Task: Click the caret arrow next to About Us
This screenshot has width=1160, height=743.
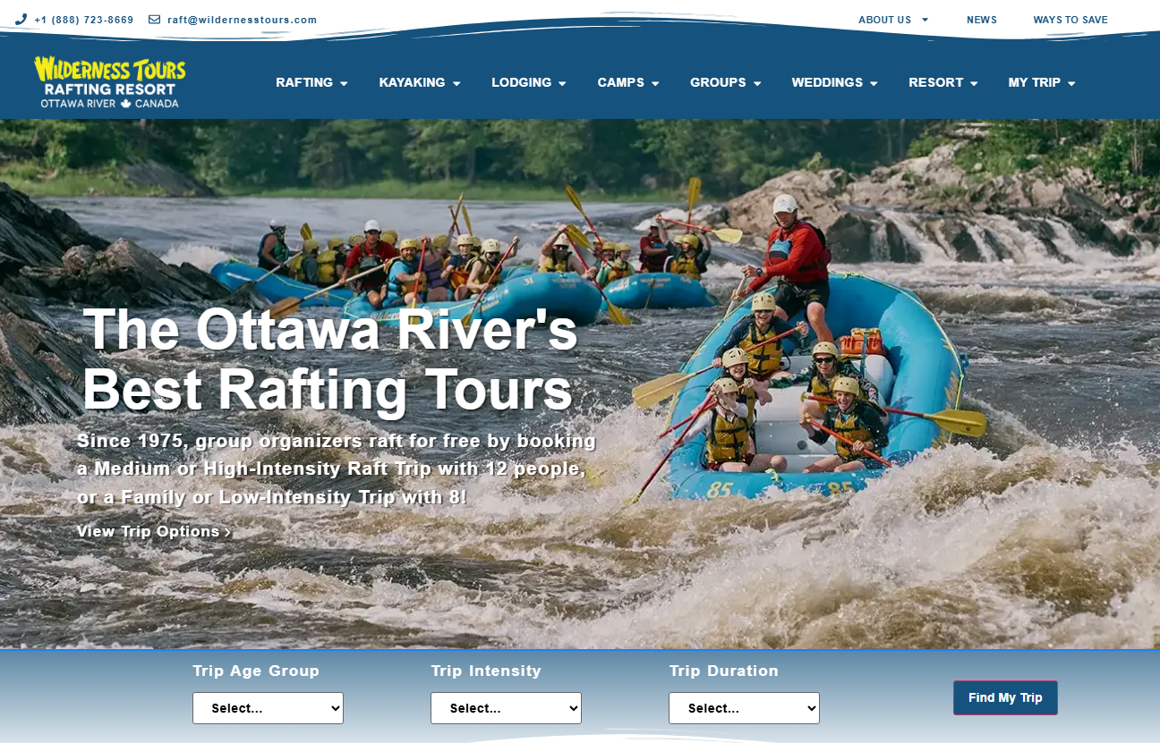Action: (925, 20)
